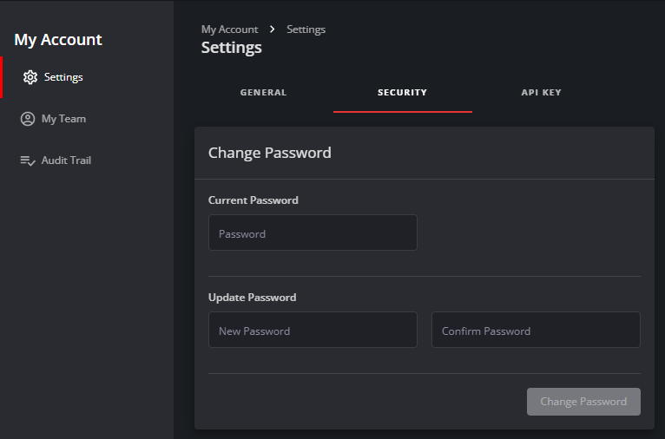Click the Settings breadcrumb item

(306, 29)
